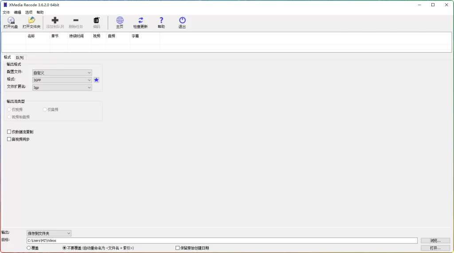
Task: Enable the 音视频同步 checkbox
Action: point(9,139)
